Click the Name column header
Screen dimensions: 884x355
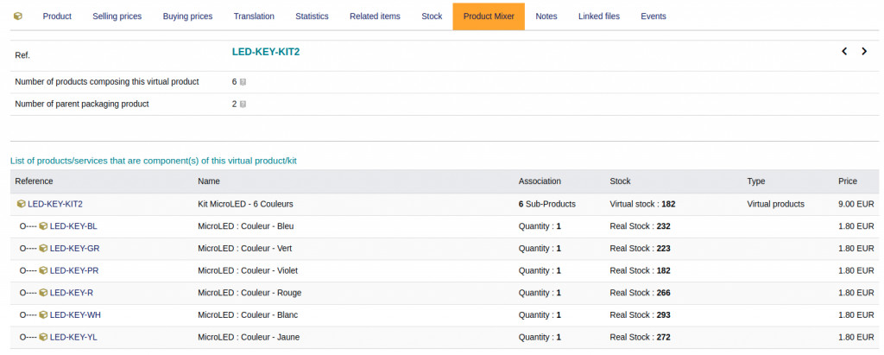point(209,181)
